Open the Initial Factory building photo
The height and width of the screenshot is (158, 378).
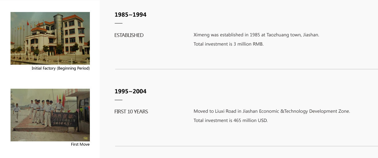coord(50,38)
